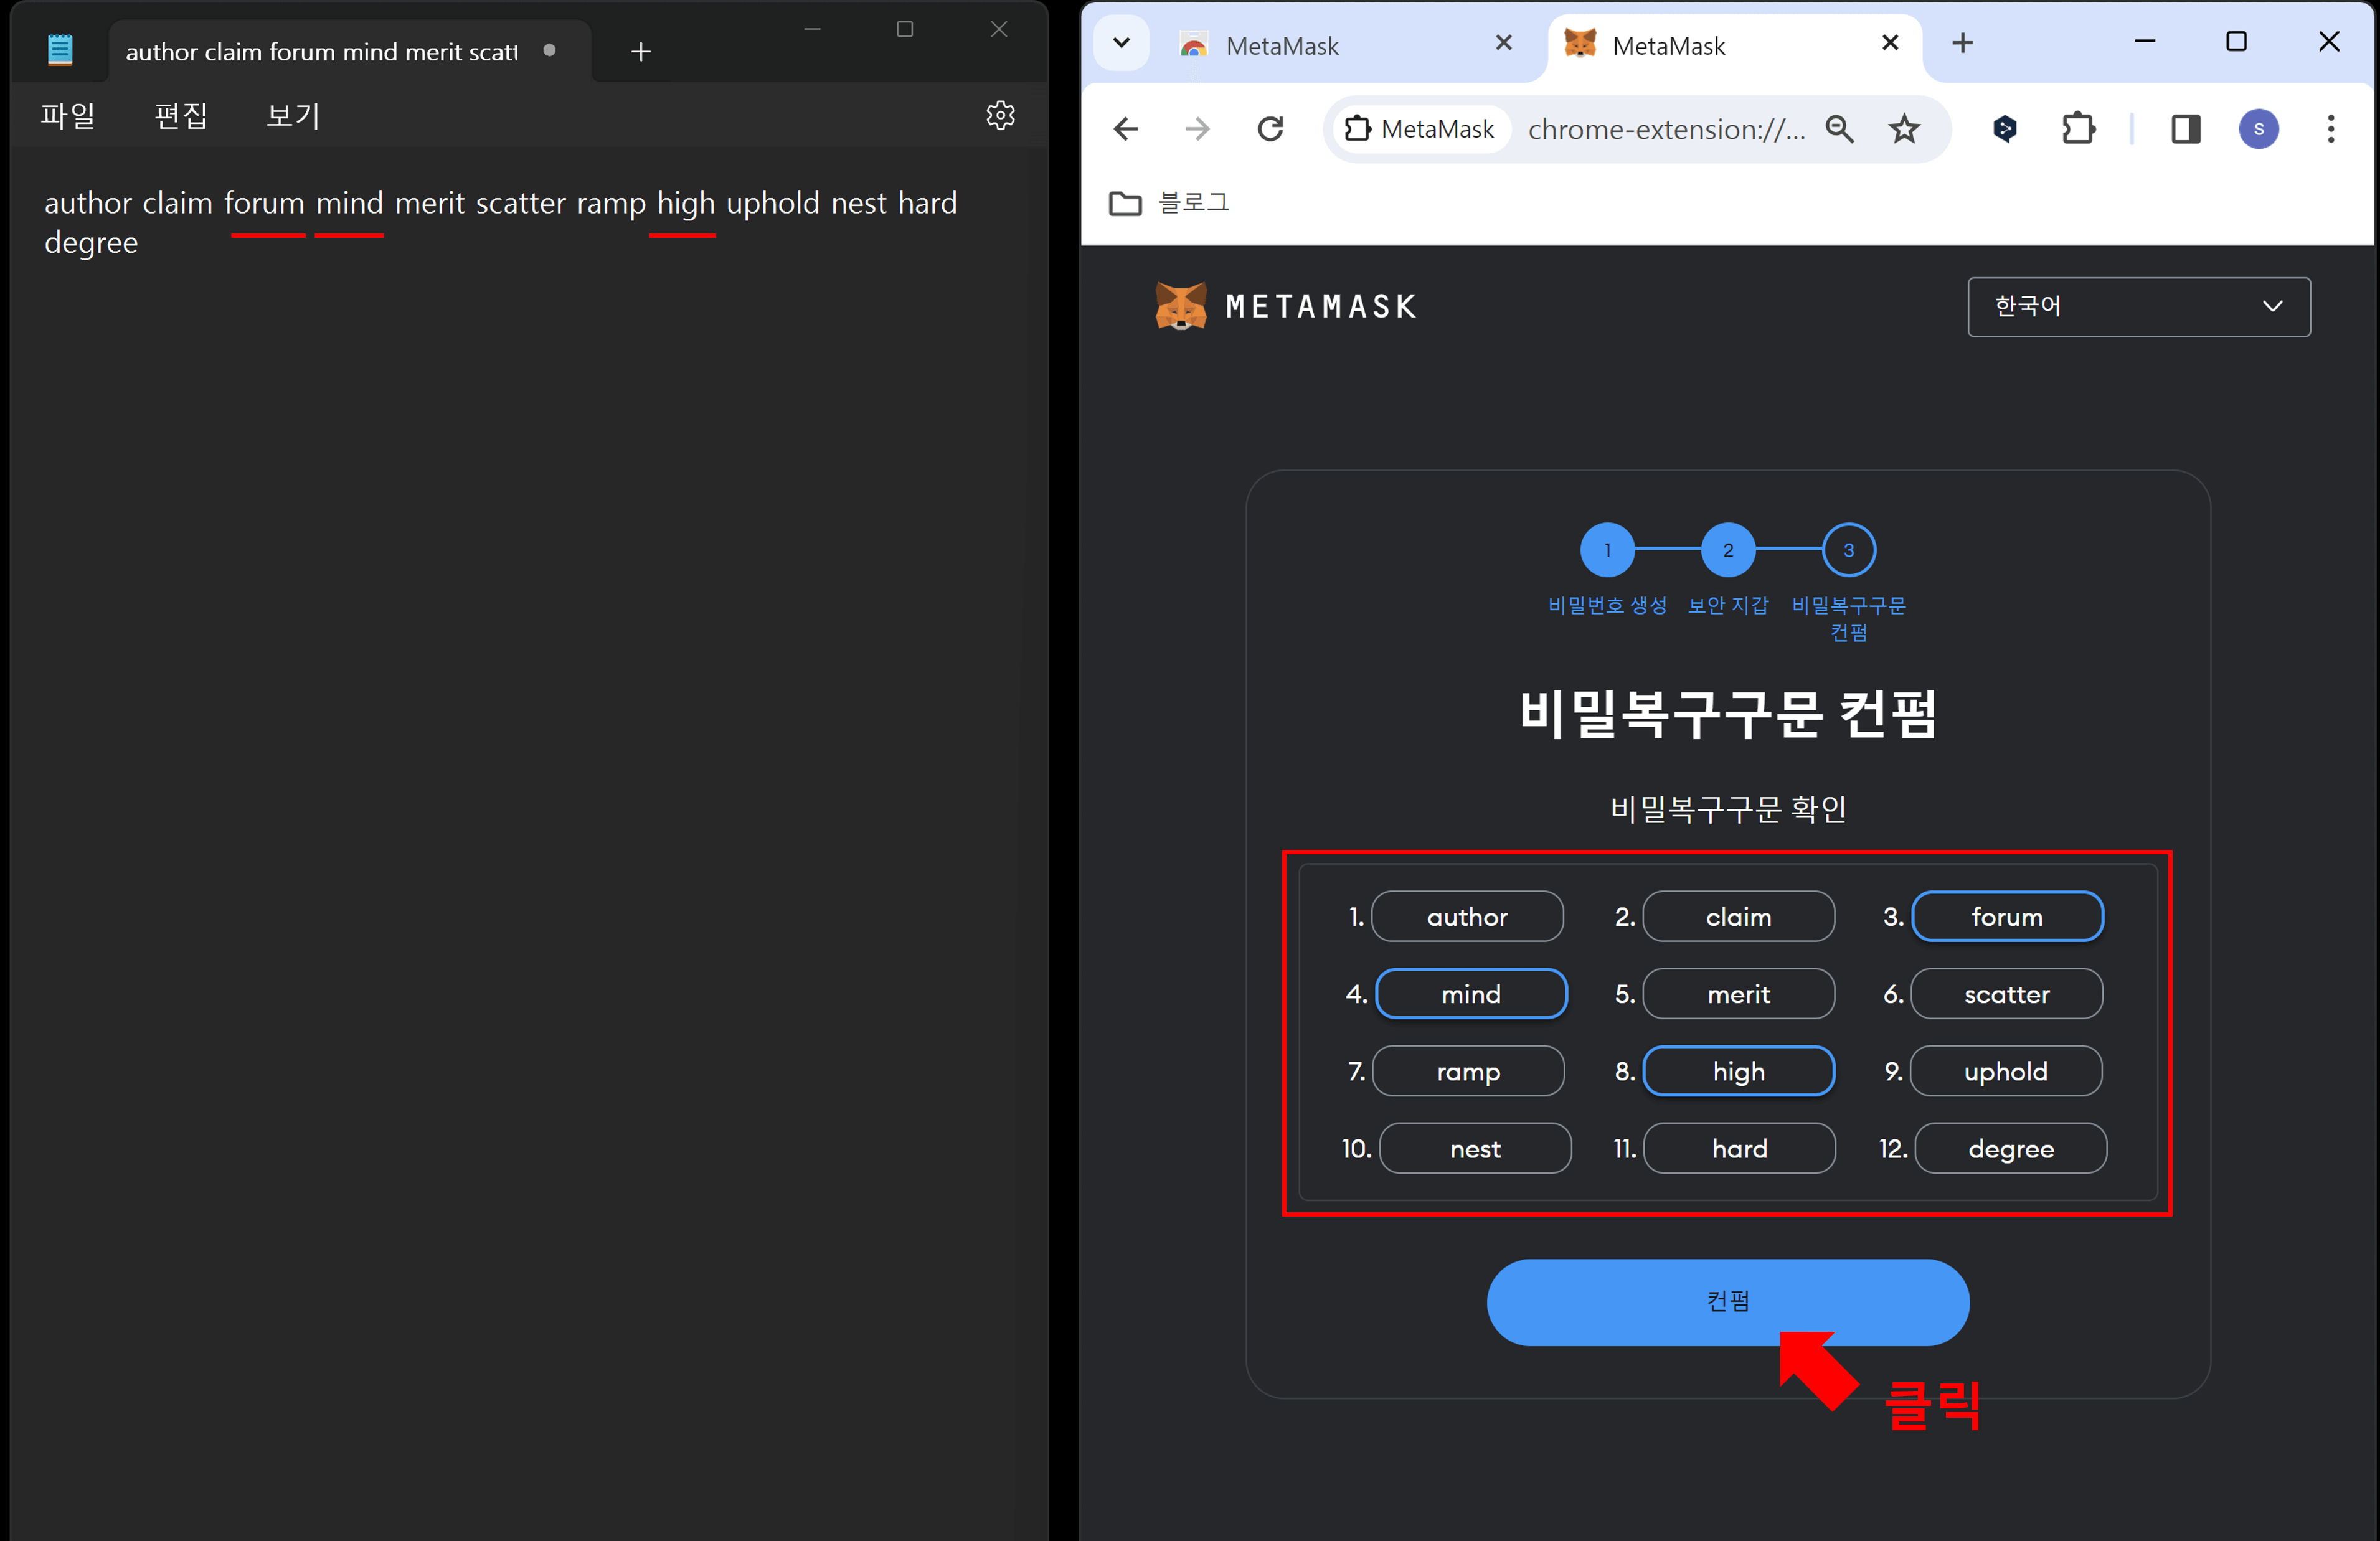Open a new Chrome tab
The image size is (2380, 1541).
pyautogui.click(x=1962, y=43)
